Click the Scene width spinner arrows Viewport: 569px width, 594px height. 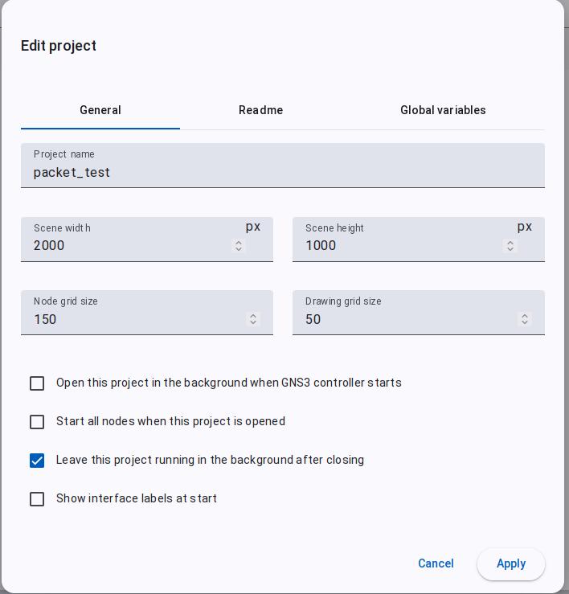click(x=238, y=245)
